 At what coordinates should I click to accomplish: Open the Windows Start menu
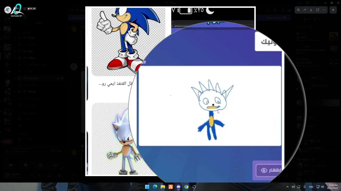pyautogui.click(x=147, y=187)
